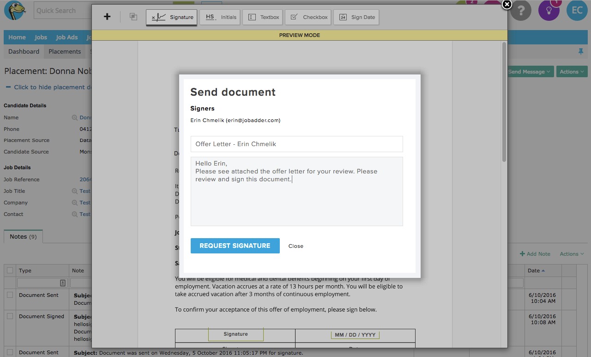Switch to the Dashboard tab
591x357 pixels.
click(x=24, y=52)
